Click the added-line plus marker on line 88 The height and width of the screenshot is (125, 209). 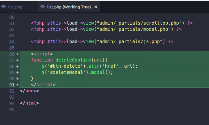click(18, 66)
